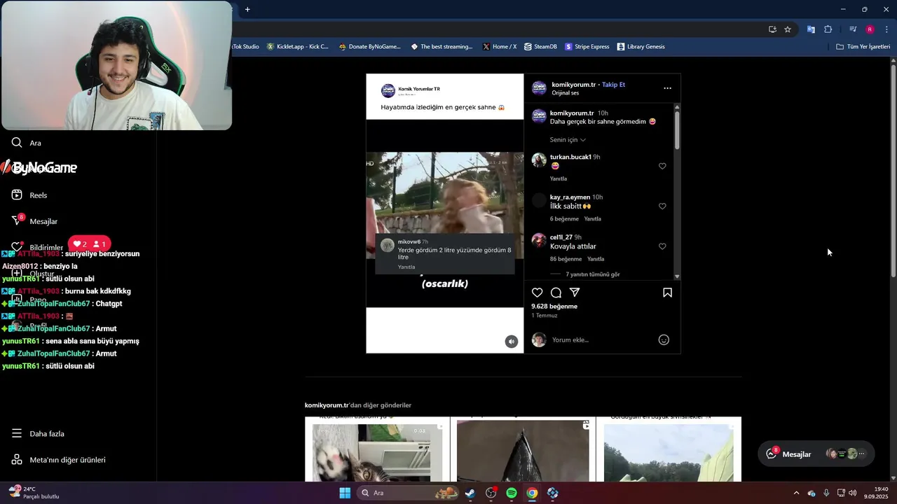Open the middle related post thumbnail

[523, 451]
